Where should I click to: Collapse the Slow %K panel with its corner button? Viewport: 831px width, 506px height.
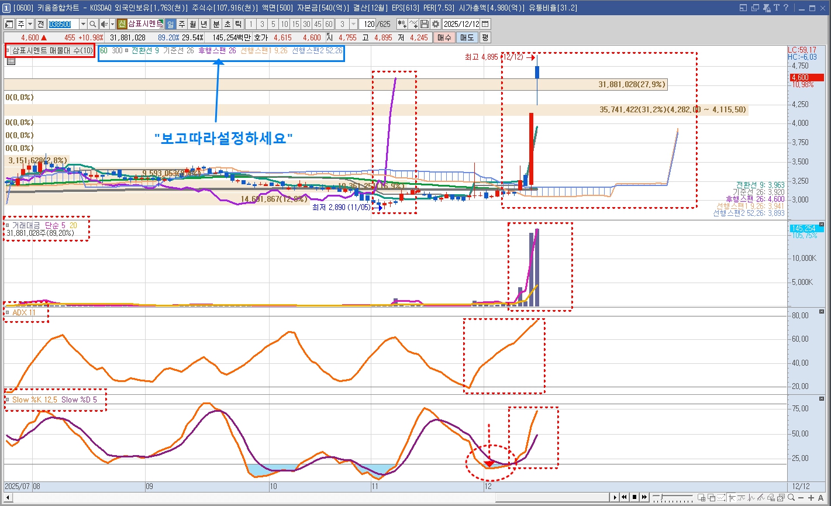point(821,400)
